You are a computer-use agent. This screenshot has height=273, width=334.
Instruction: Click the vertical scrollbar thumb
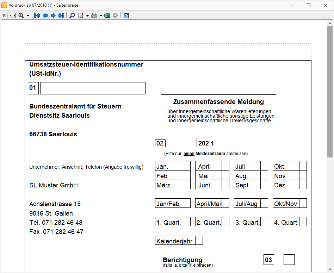pyautogui.click(x=330, y=92)
